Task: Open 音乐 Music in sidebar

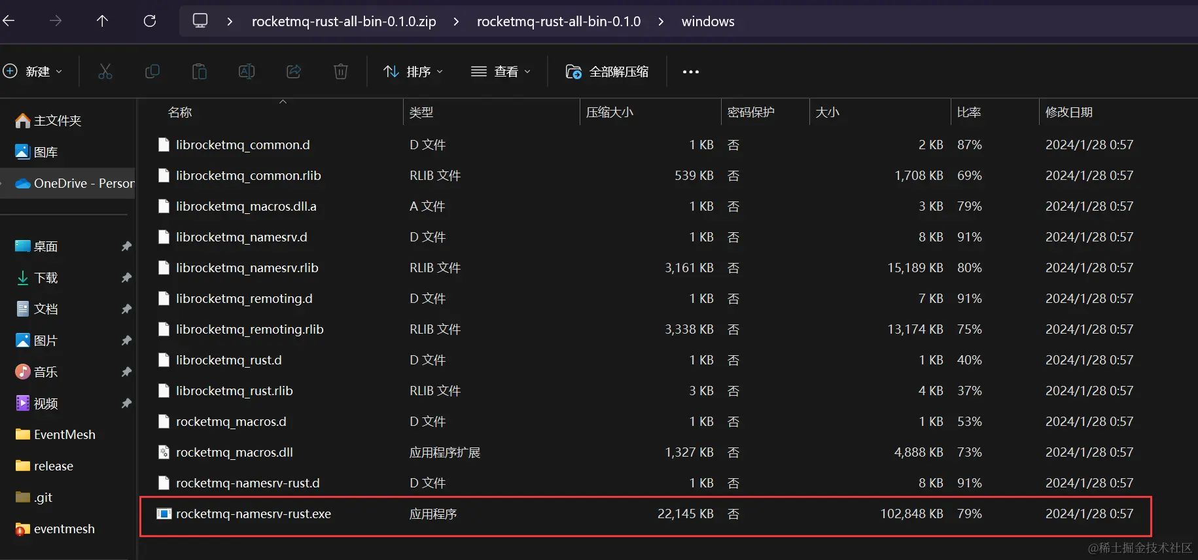Action: coord(37,372)
